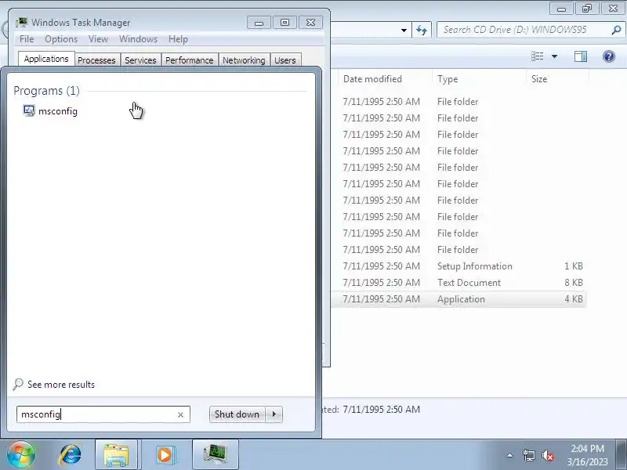Switch to the Networking tab
Image resolution: width=627 pixels, height=470 pixels.
tap(244, 60)
